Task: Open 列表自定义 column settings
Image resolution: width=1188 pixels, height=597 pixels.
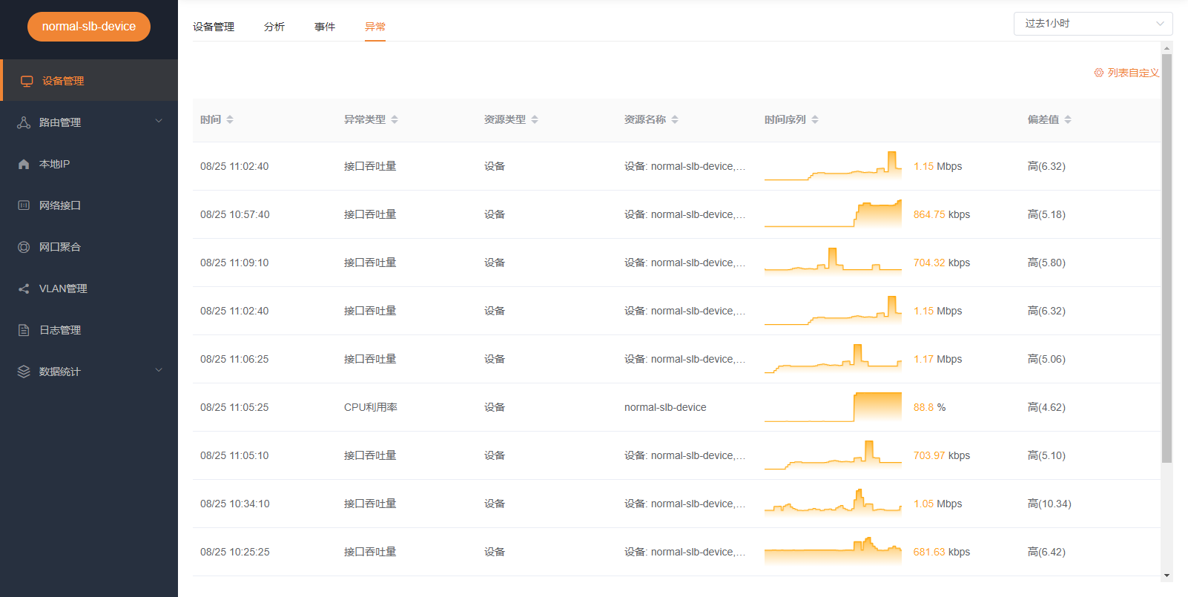Action: click(x=1126, y=73)
